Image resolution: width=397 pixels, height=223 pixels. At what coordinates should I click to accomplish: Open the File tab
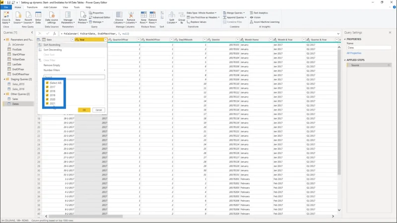tap(6, 7)
